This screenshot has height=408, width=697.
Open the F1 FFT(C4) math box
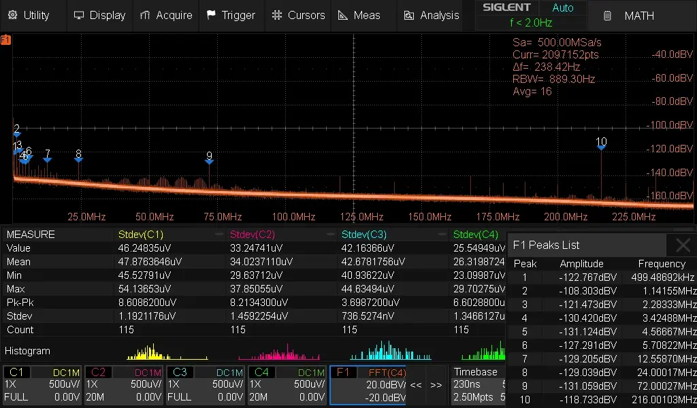(368, 385)
